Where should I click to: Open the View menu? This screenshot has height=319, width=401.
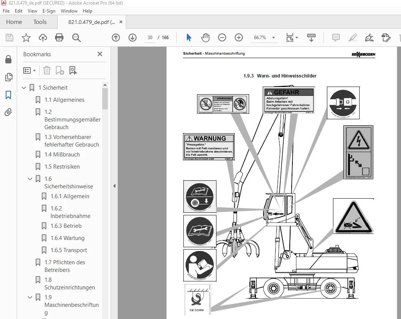click(x=32, y=11)
